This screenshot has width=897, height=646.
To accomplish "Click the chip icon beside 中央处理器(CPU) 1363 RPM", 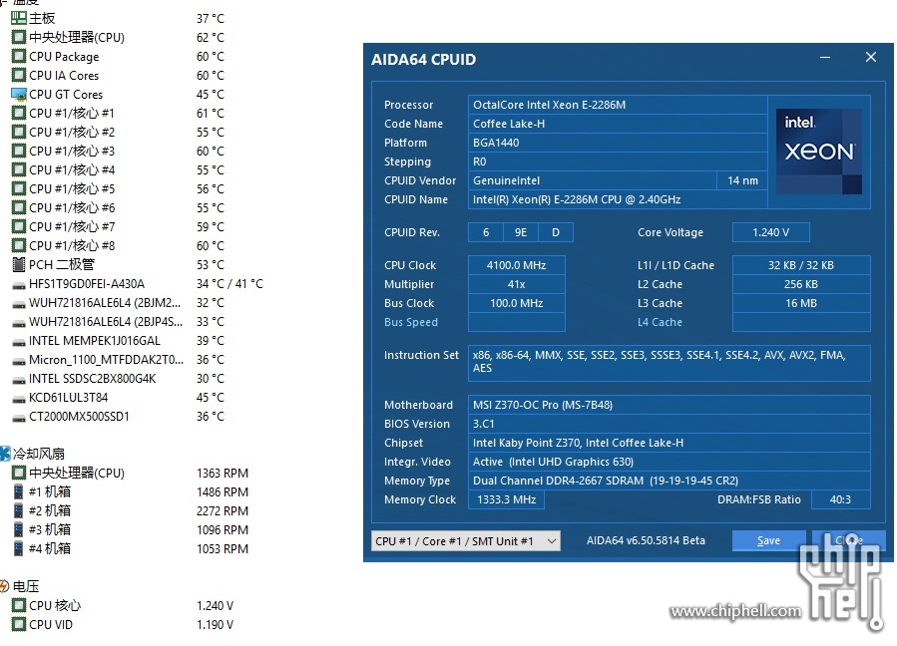I will point(19,473).
